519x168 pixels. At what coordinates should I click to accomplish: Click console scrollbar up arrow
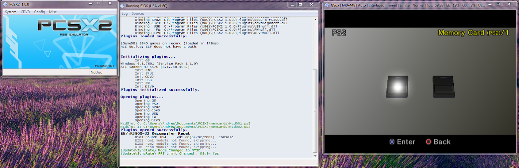pyautogui.click(x=315, y=20)
